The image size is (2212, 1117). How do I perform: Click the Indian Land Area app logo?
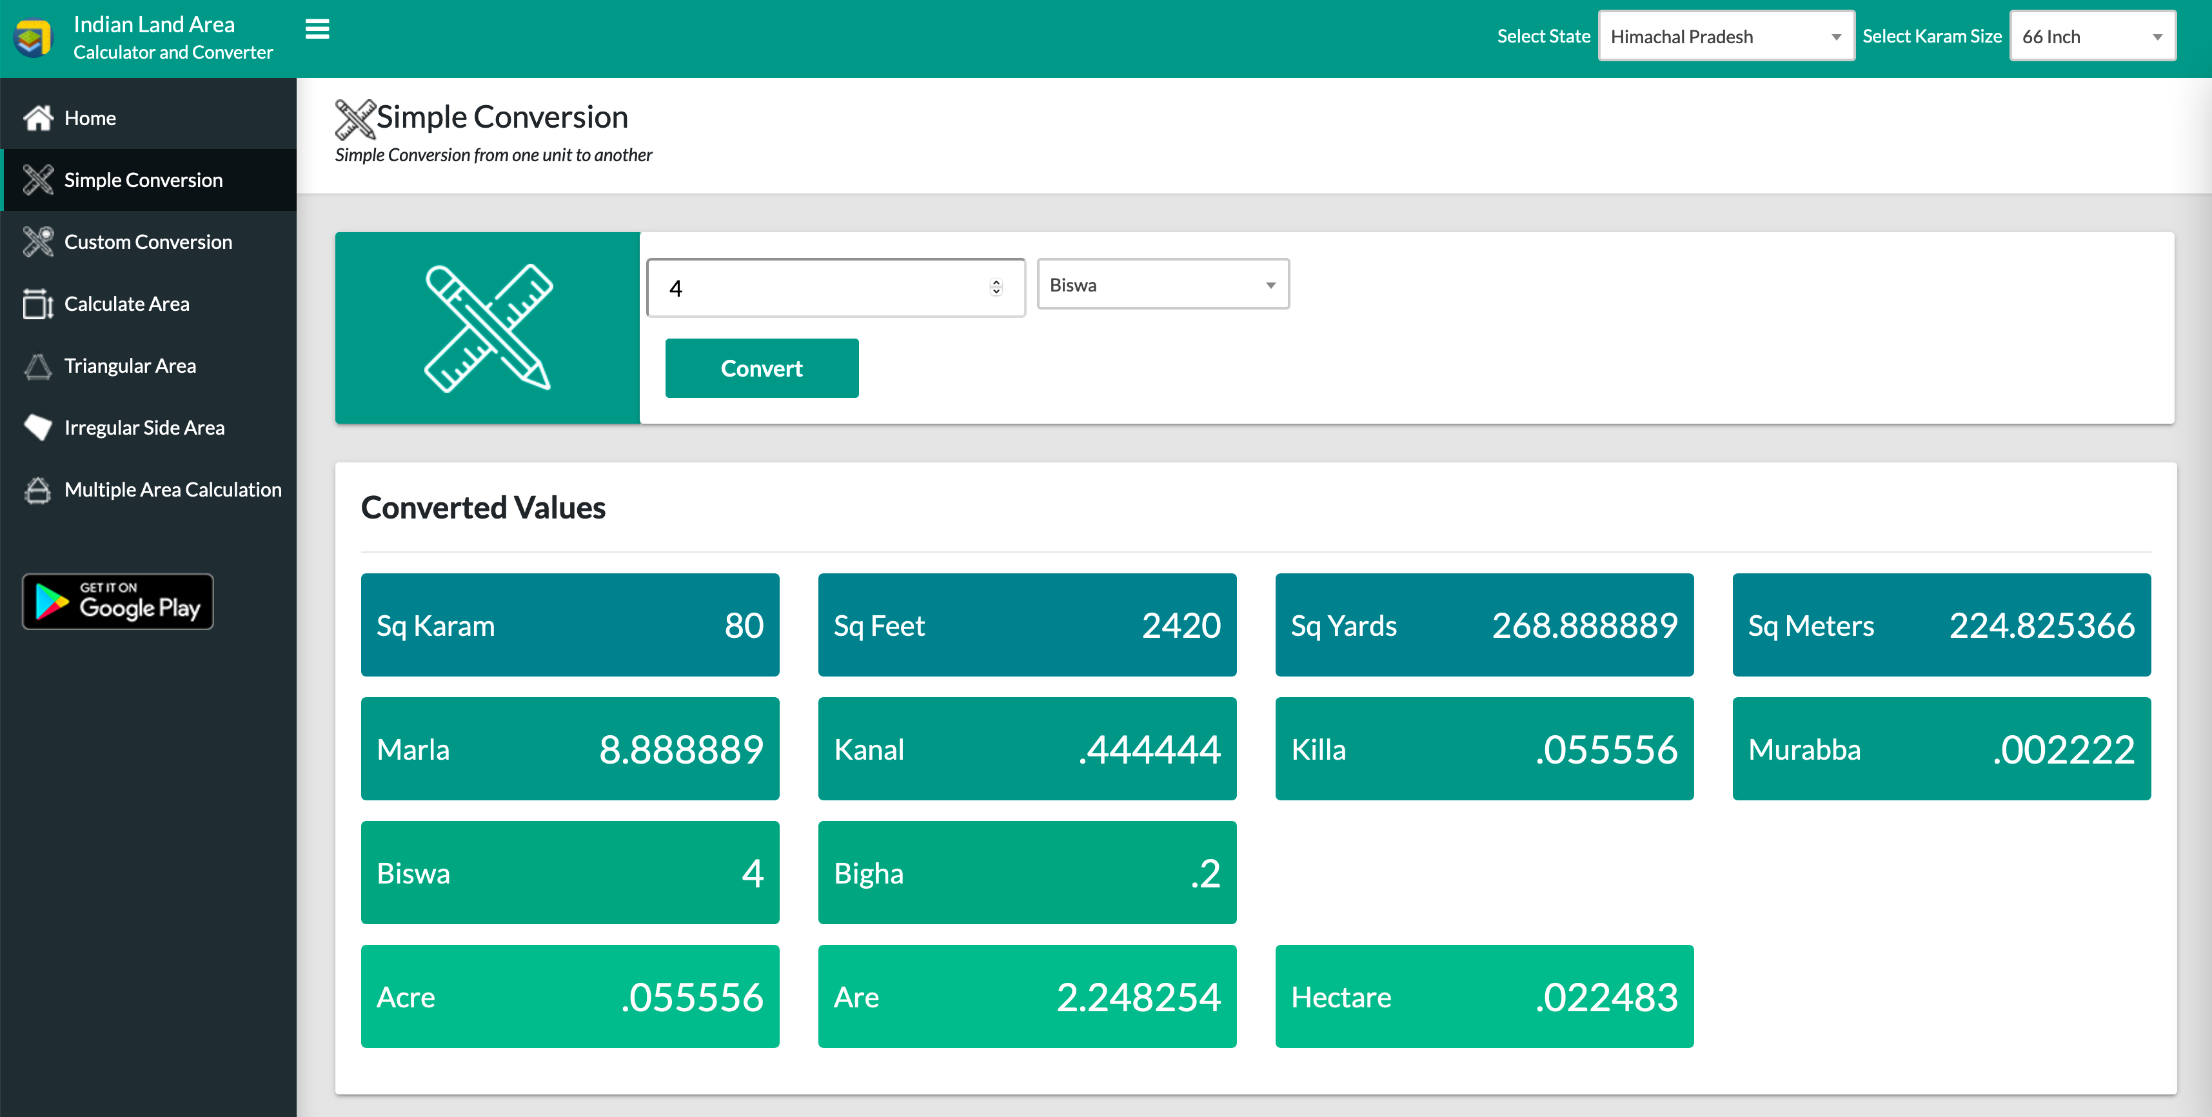coord(34,39)
